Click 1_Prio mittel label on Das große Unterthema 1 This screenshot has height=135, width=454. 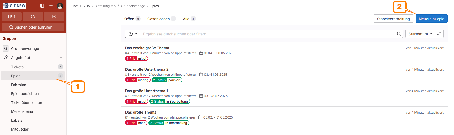pyautogui.click(x=137, y=102)
